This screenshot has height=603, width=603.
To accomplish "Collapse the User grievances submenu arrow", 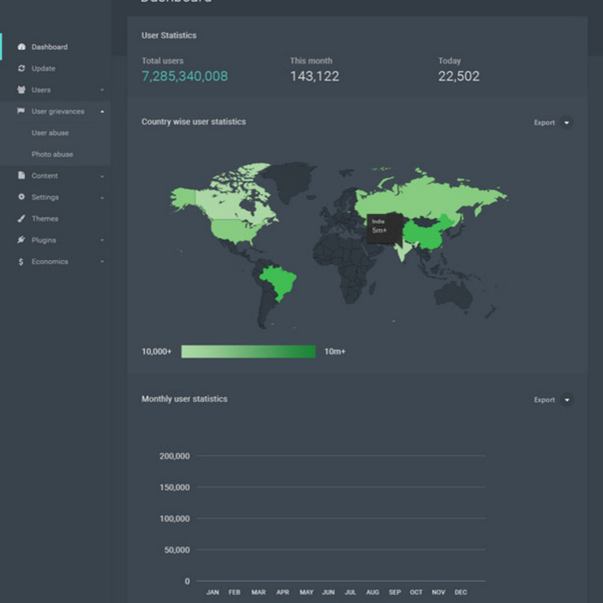I will [x=102, y=111].
